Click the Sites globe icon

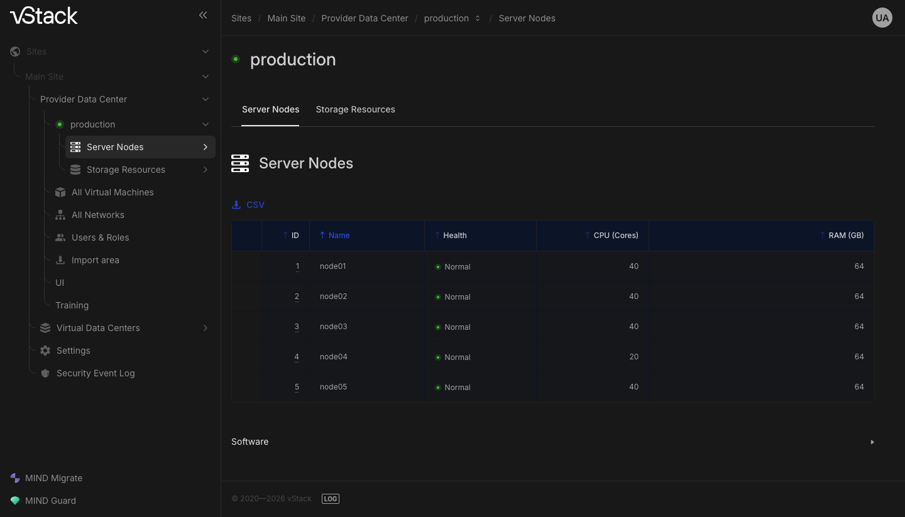click(15, 52)
